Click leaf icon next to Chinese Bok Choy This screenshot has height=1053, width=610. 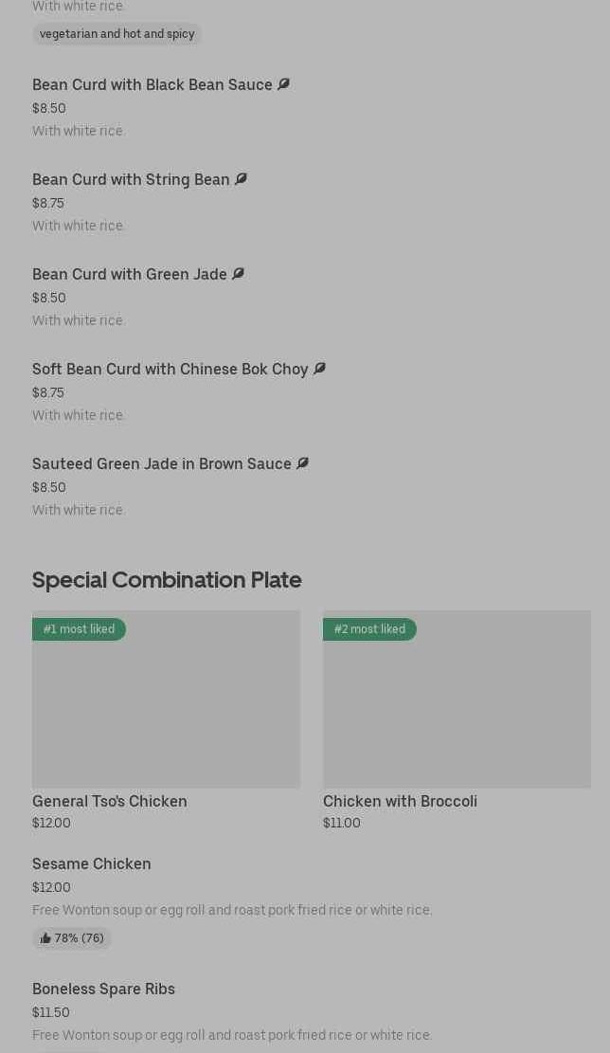pos(319,369)
